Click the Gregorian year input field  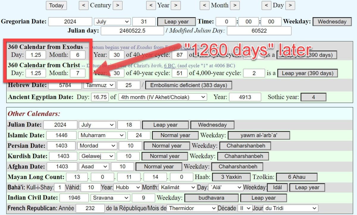70,22
